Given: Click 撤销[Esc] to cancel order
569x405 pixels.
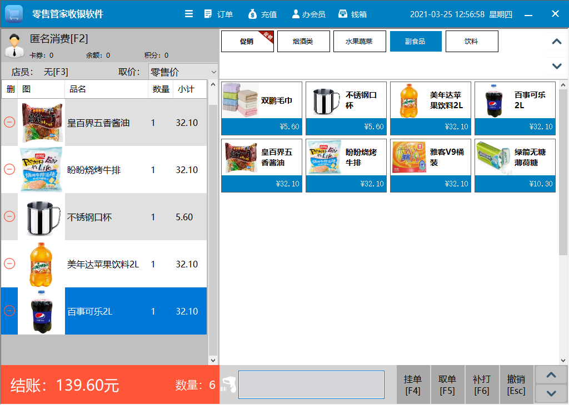Looking at the screenshot, I should pos(516,384).
